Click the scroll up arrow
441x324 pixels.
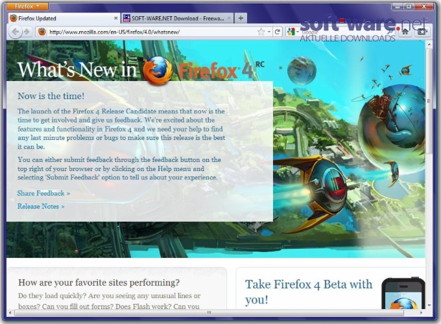429,45
